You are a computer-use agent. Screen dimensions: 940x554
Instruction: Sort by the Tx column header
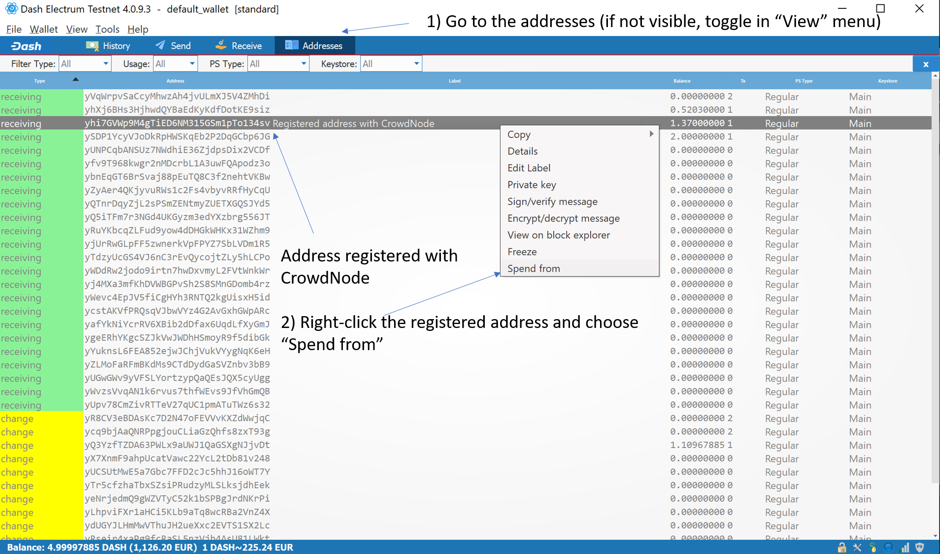pos(743,81)
